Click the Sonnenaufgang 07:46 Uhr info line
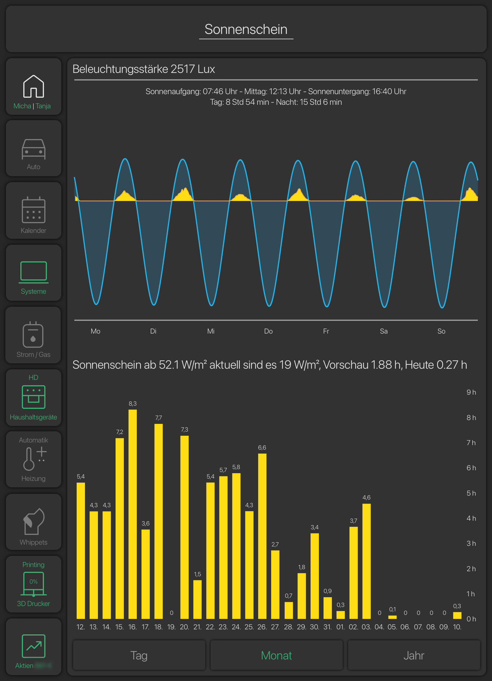 [276, 91]
